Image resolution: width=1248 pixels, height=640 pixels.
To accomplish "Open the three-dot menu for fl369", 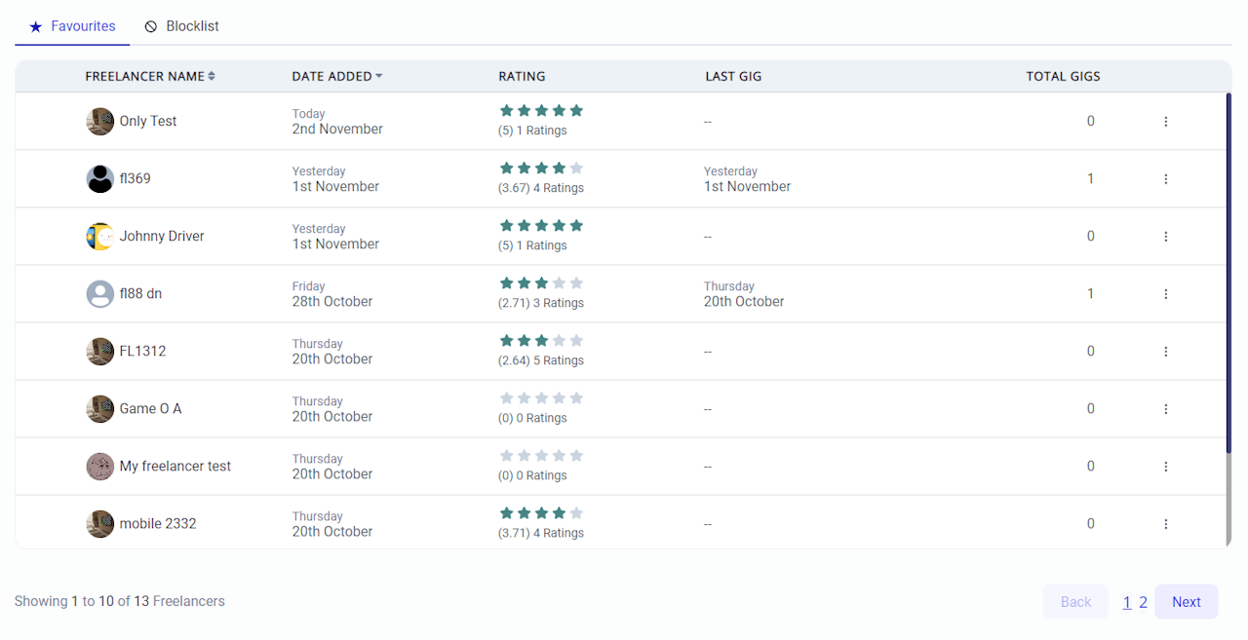I will click(x=1165, y=179).
